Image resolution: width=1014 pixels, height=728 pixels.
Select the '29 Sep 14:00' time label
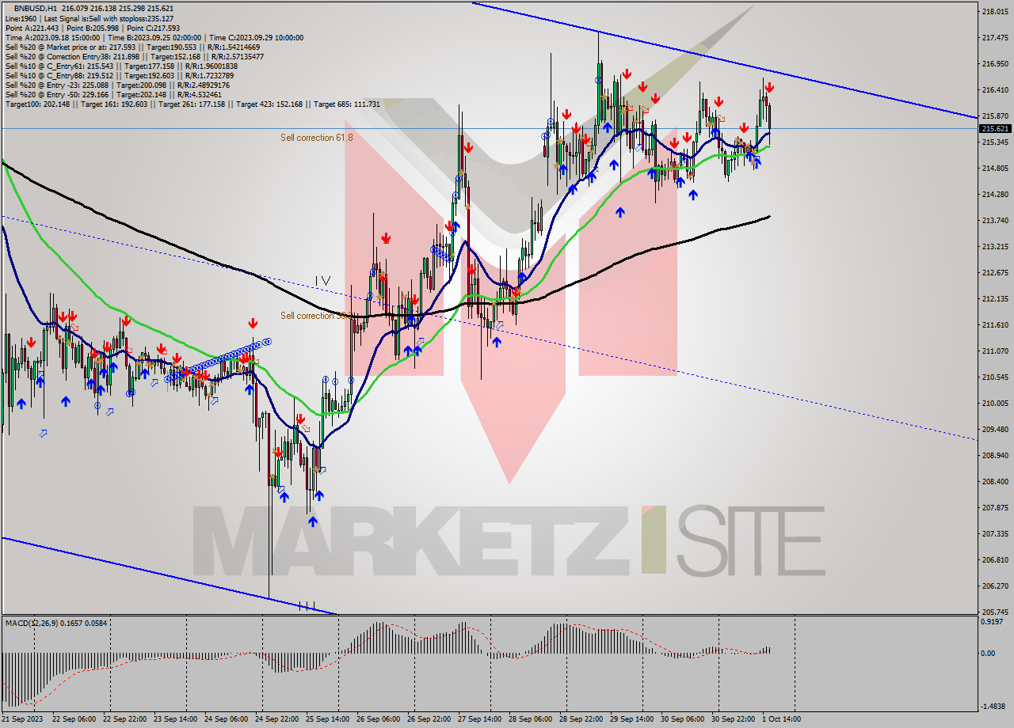tap(632, 719)
